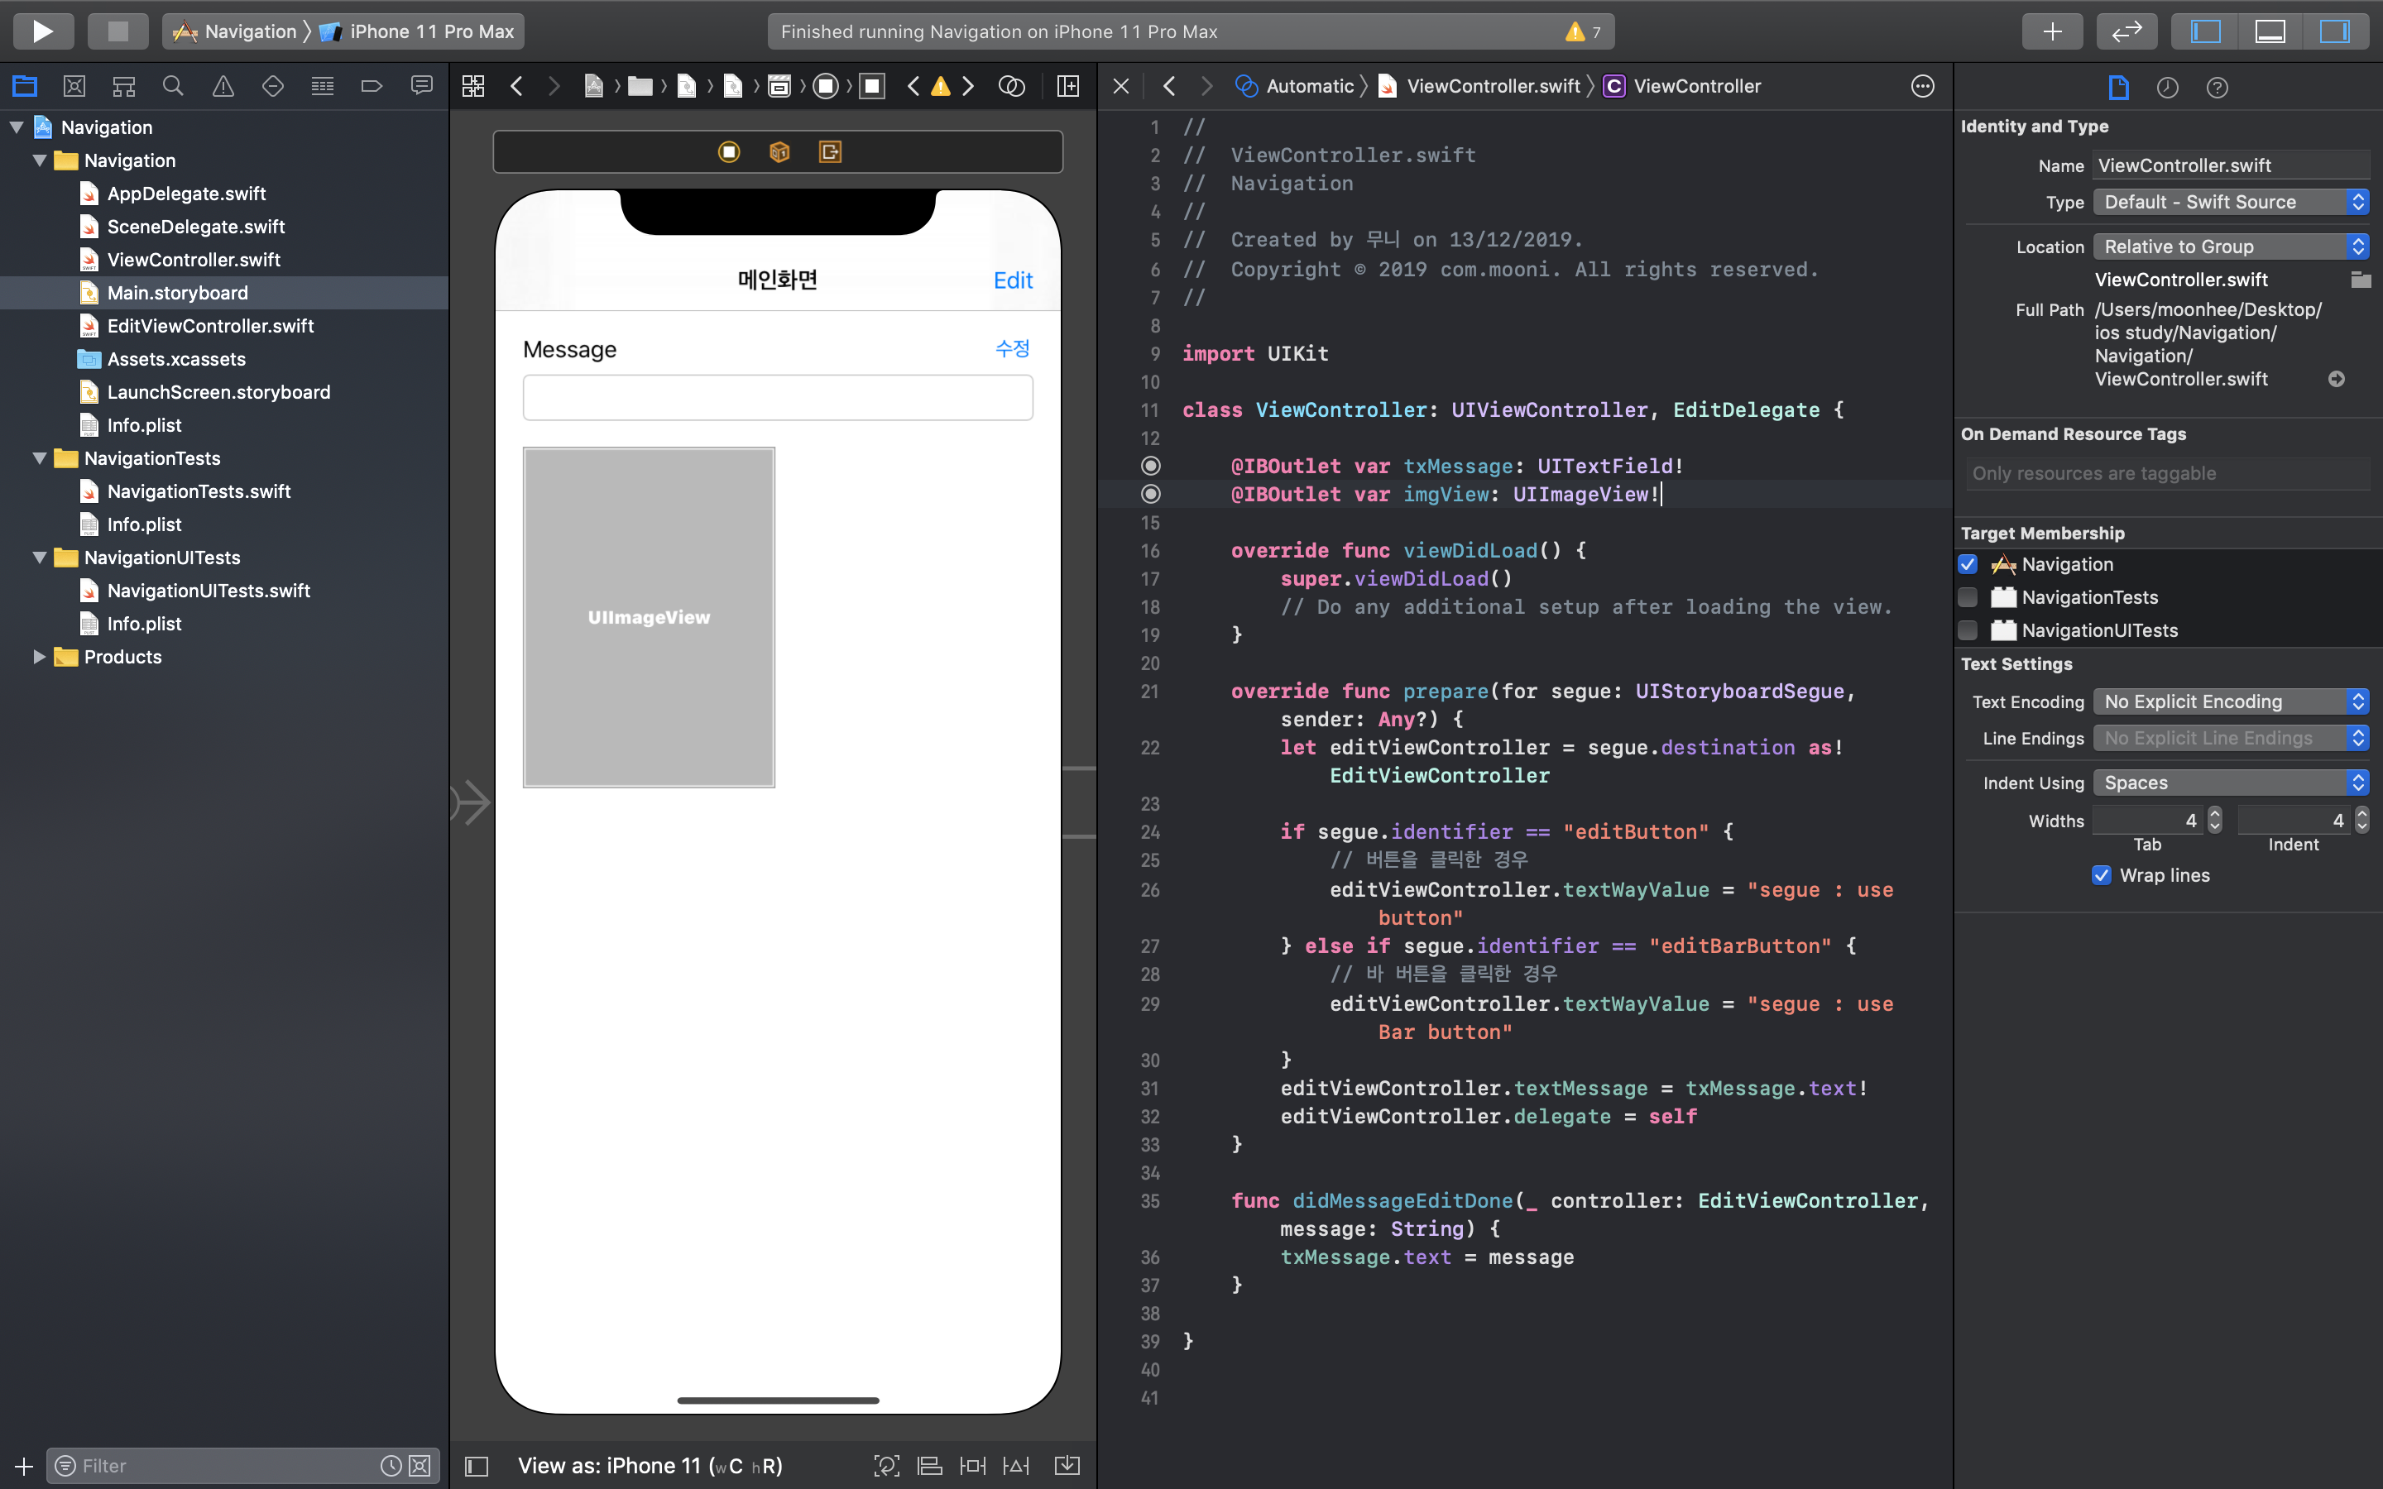Open the Text Encoding dropdown
This screenshot has height=1489, width=2383.
point(2229,701)
